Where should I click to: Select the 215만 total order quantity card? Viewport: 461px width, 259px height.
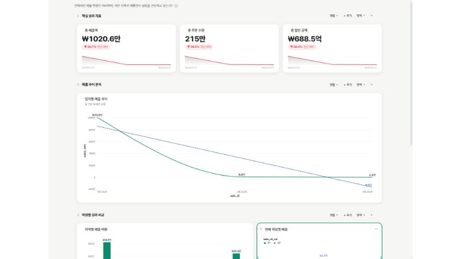(229, 48)
